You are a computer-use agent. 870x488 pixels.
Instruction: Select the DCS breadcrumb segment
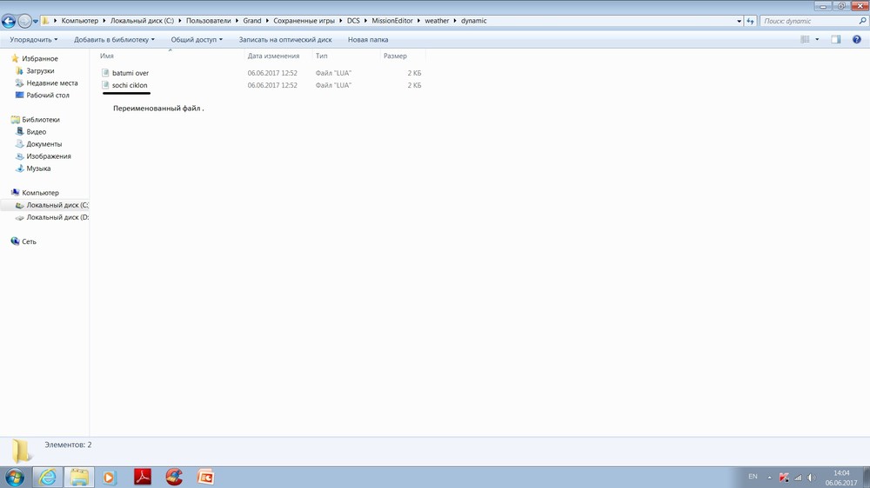coord(353,21)
